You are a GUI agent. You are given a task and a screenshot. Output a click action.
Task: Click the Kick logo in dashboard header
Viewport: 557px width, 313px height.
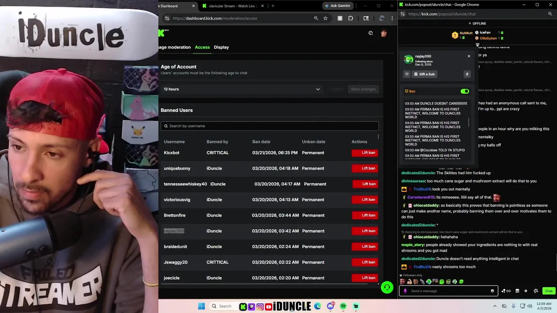[162, 33]
